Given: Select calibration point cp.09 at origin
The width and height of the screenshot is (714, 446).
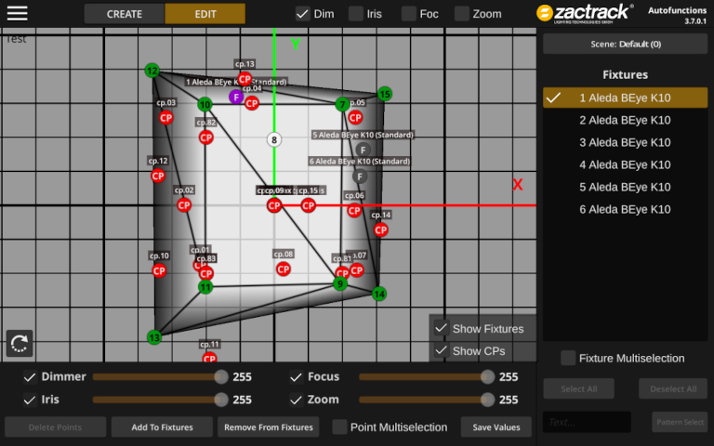Looking at the screenshot, I should coord(274,205).
